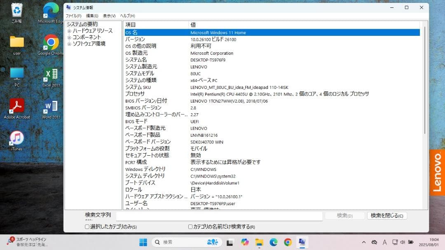Click the IME input mode A indicator

click(384, 242)
